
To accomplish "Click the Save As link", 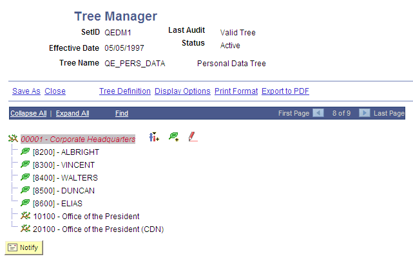I will pyautogui.click(x=26, y=91).
